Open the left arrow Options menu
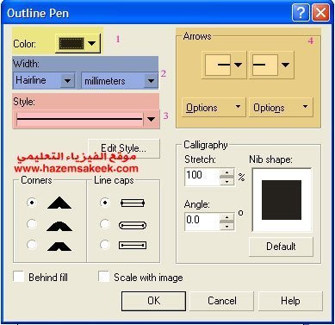Screen dimensions: 335x325 click(x=214, y=108)
